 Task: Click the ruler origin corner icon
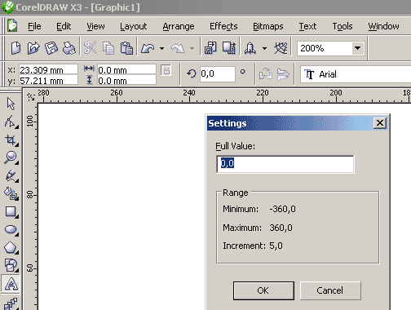(x=31, y=96)
